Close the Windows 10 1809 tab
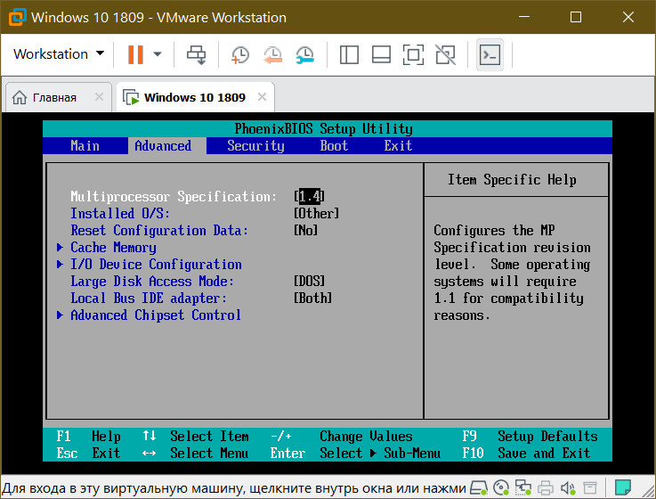Screen dimensions: 656x499 (x=262, y=97)
